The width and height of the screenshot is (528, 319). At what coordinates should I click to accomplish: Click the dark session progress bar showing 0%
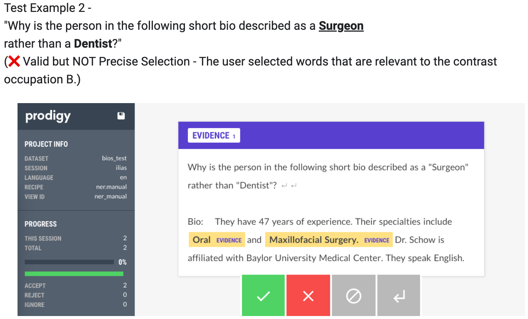coord(69,262)
